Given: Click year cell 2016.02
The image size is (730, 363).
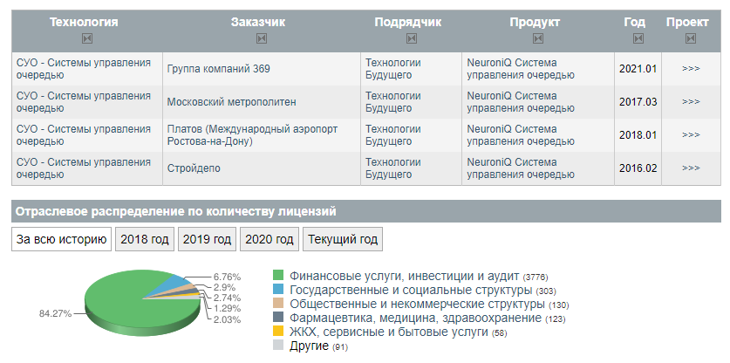Looking at the screenshot, I should tap(638, 168).
